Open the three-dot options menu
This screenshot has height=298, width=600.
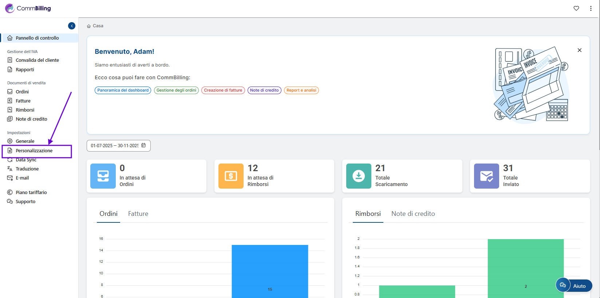click(591, 8)
